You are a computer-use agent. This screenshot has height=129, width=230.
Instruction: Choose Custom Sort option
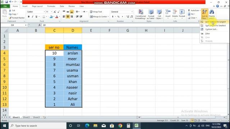[x=214, y=29]
